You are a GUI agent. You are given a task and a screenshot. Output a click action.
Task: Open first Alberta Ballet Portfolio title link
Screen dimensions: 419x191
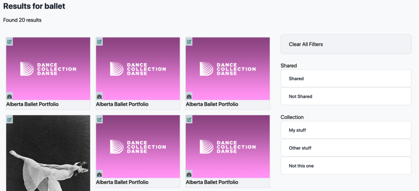pyautogui.click(x=32, y=104)
